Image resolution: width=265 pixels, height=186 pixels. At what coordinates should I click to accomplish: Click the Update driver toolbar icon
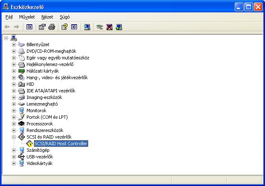tap(99, 27)
